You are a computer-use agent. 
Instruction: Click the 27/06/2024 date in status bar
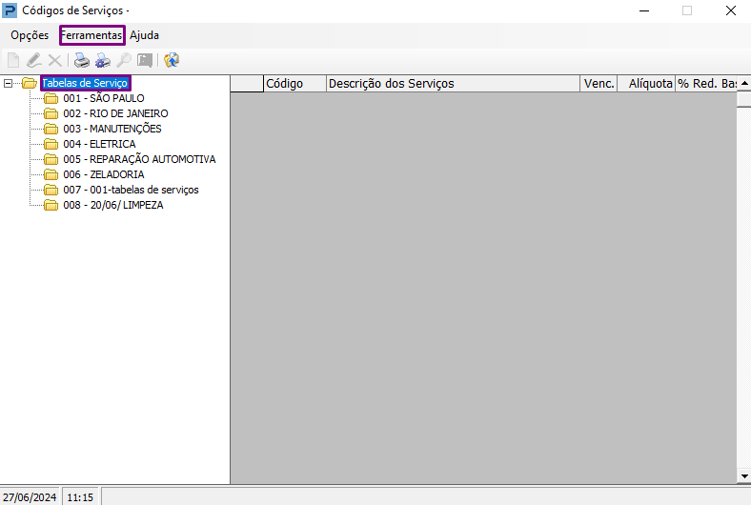pyautogui.click(x=30, y=497)
